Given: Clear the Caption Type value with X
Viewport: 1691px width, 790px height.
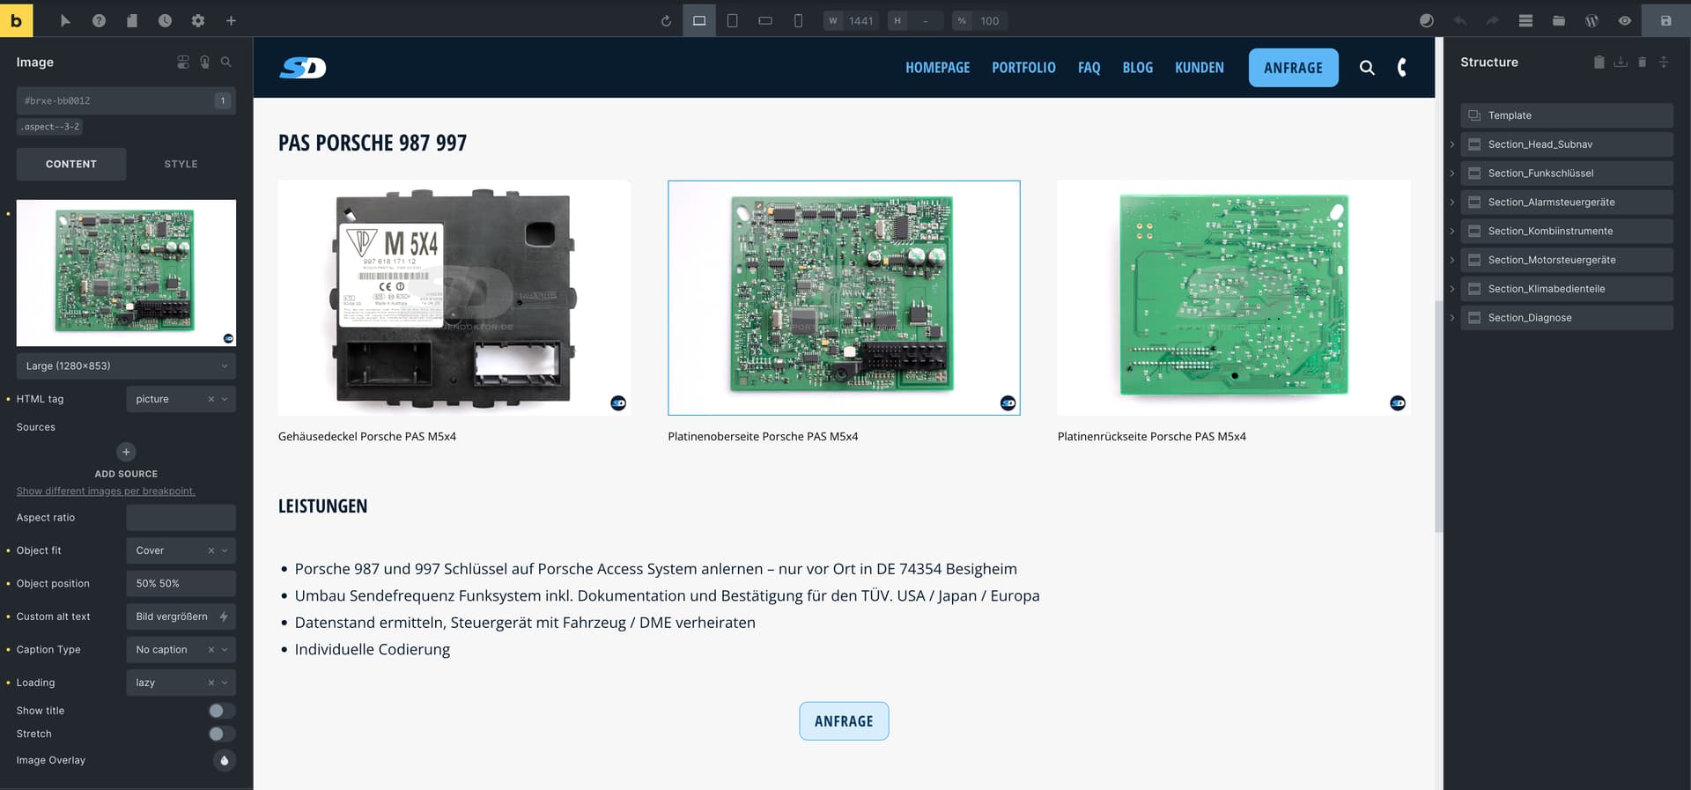Looking at the screenshot, I should (x=211, y=649).
